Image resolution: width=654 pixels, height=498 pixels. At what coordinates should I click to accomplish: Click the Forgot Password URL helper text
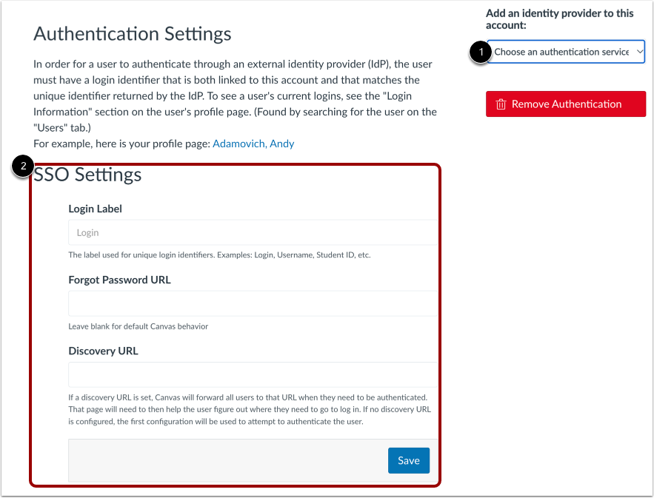click(133, 326)
